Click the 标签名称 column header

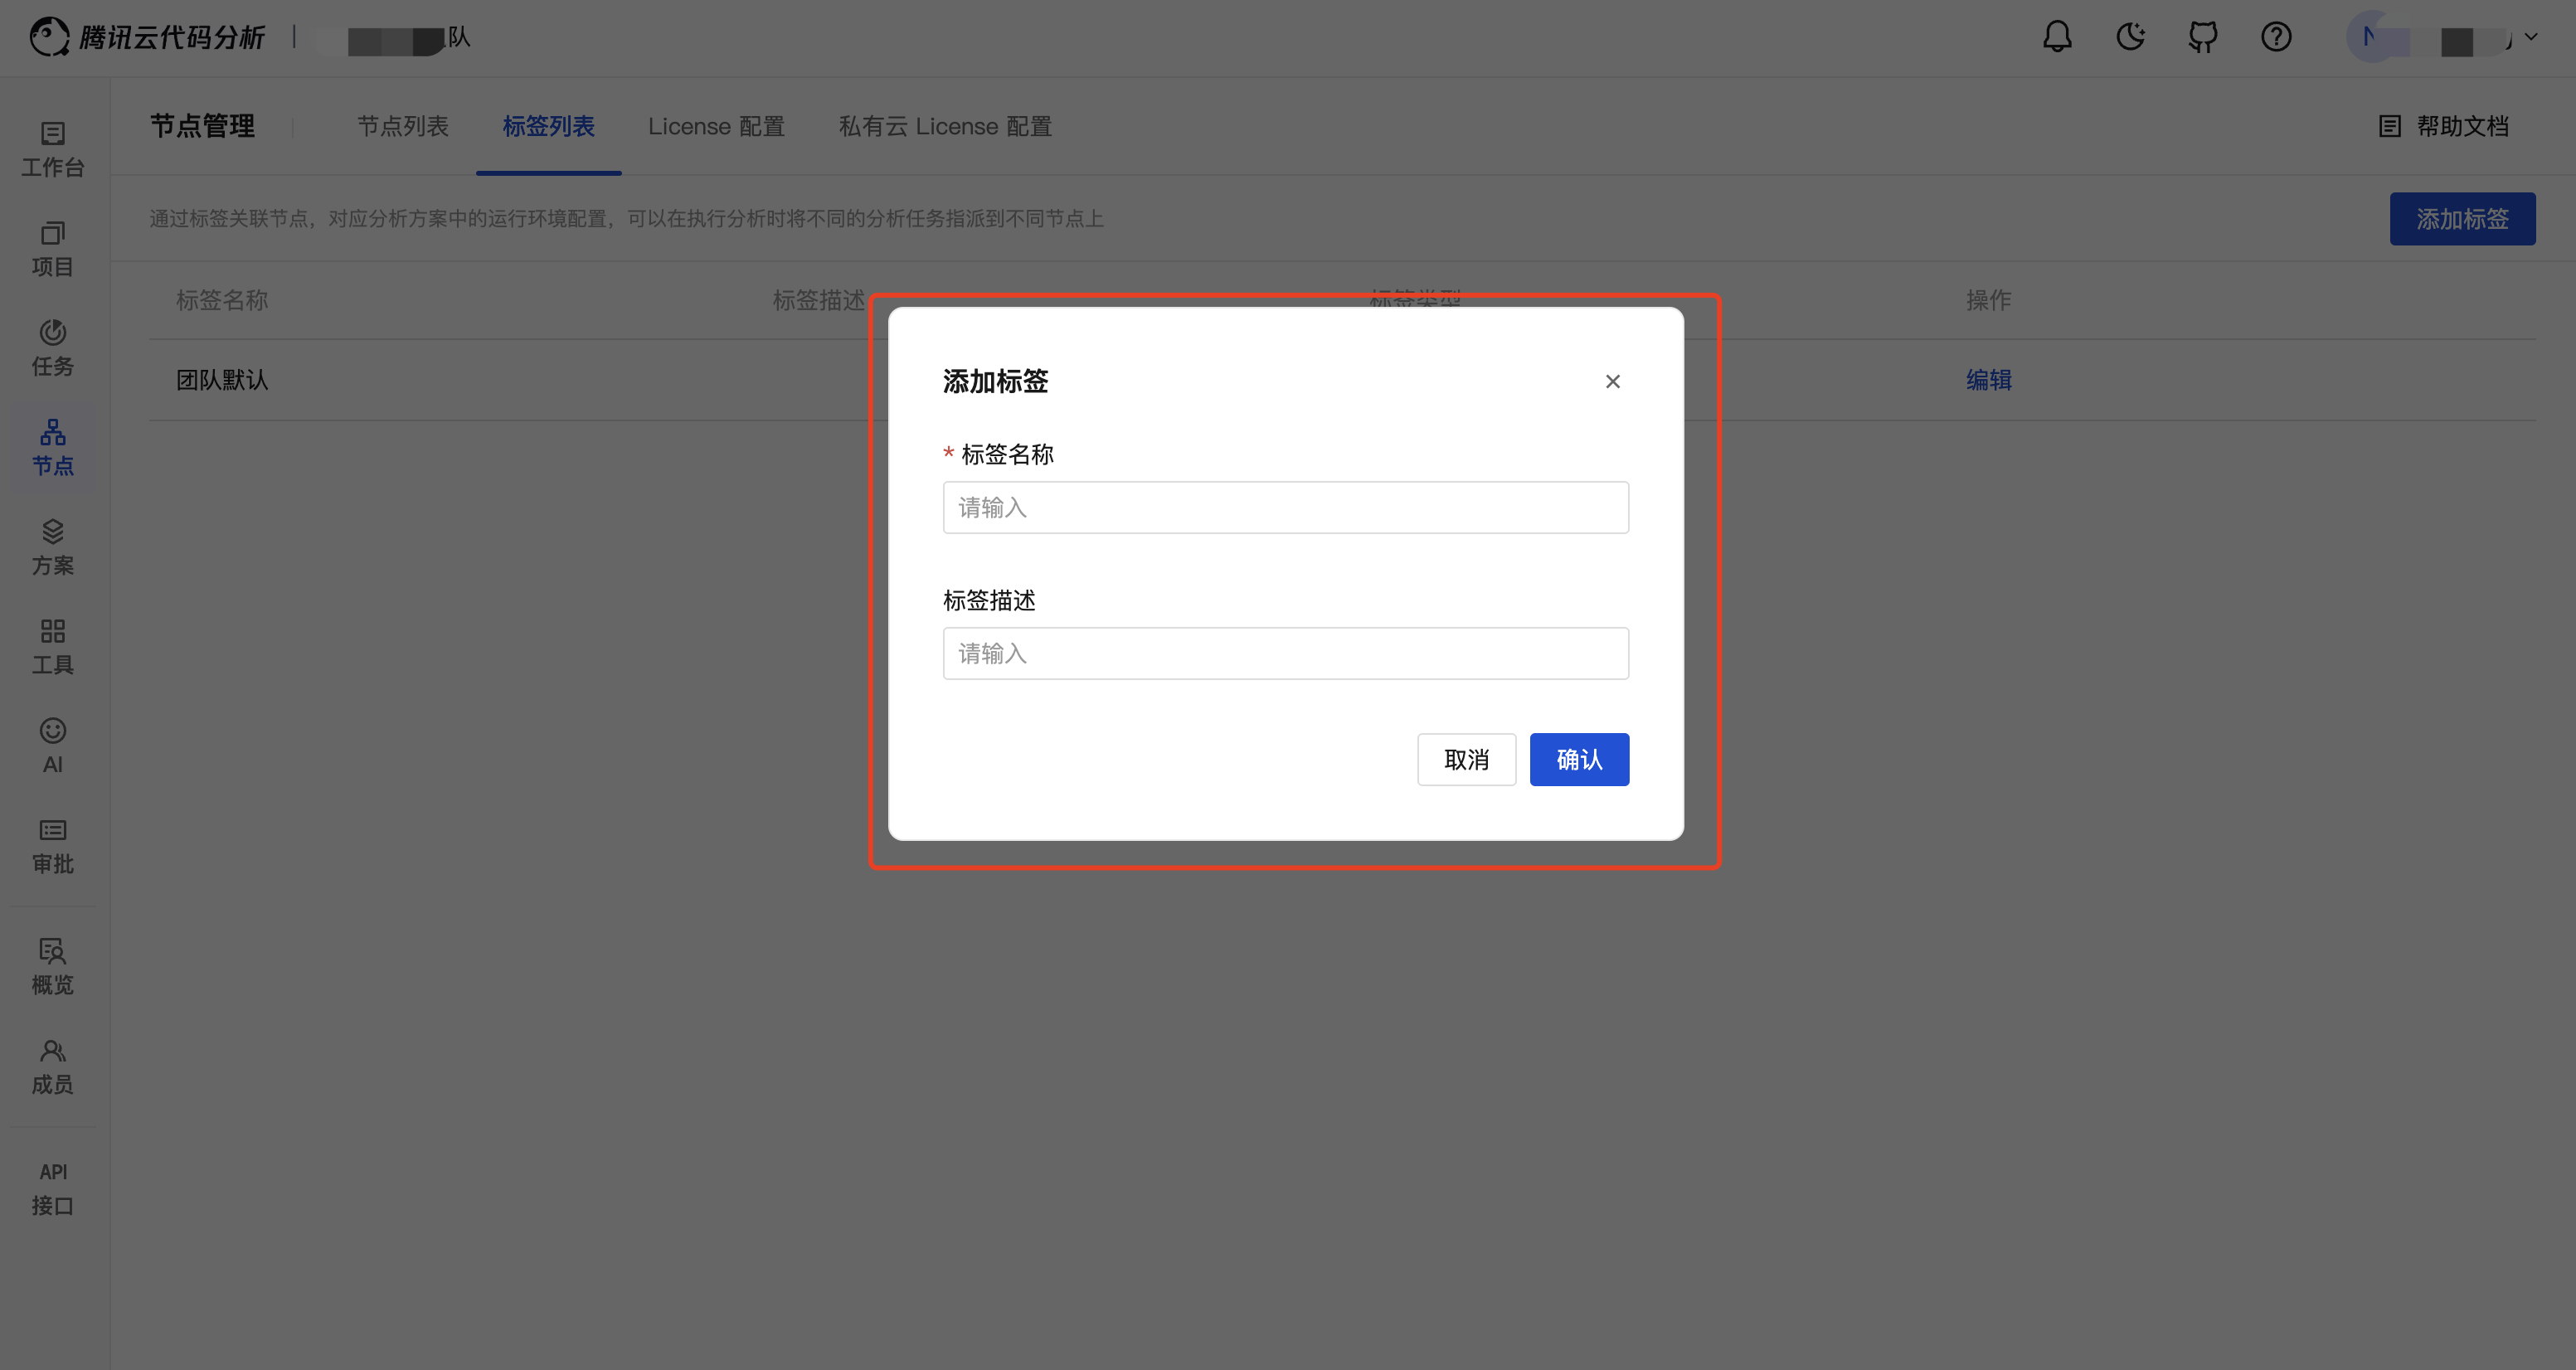click(x=222, y=300)
